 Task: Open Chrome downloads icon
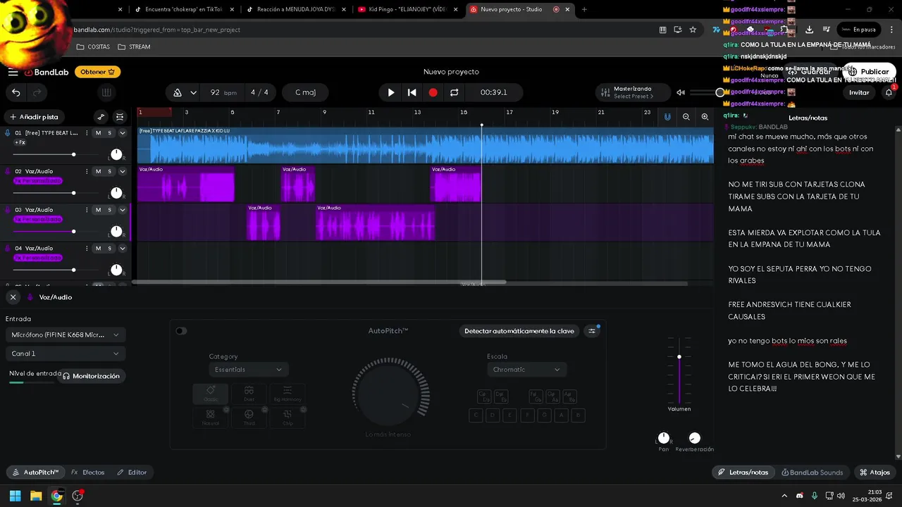click(x=809, y=30)
